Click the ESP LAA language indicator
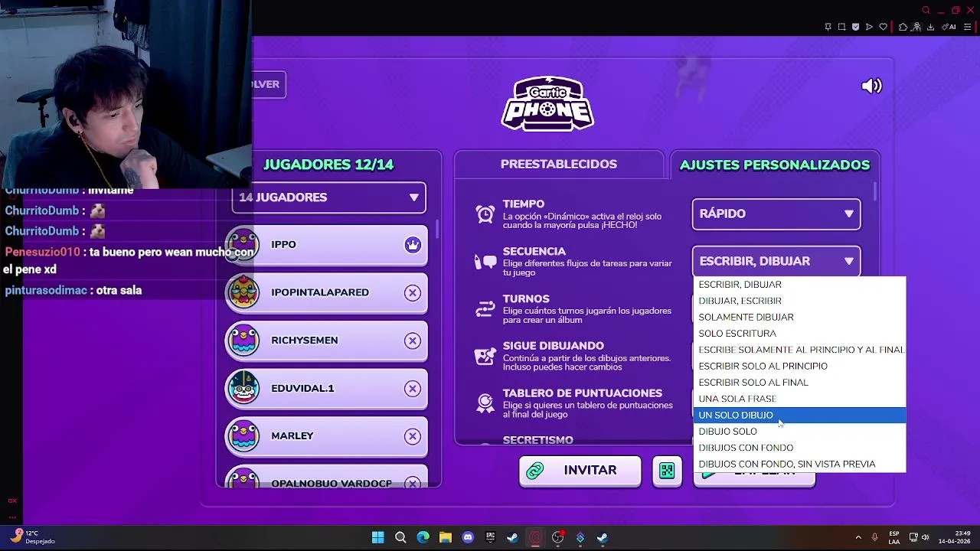The width and height of the screenshot is (980, 551). coord(894,537)
